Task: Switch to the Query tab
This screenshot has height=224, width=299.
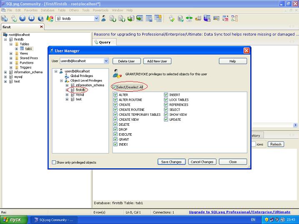Action: point(105,42)
